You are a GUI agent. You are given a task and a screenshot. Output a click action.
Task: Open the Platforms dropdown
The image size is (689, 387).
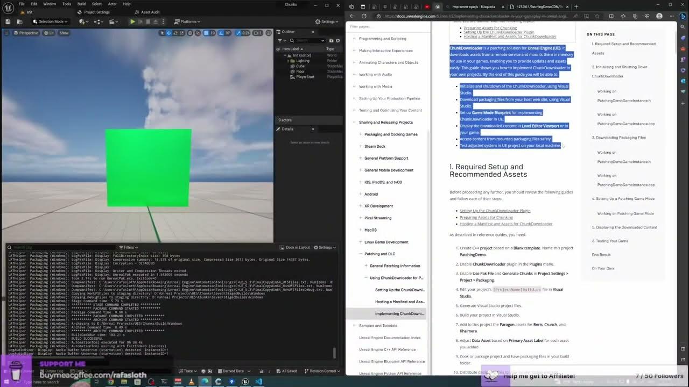click(187, 21)
